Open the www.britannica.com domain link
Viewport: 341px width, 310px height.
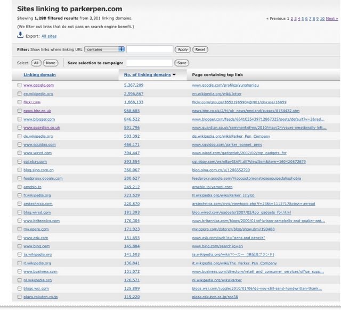42,221
